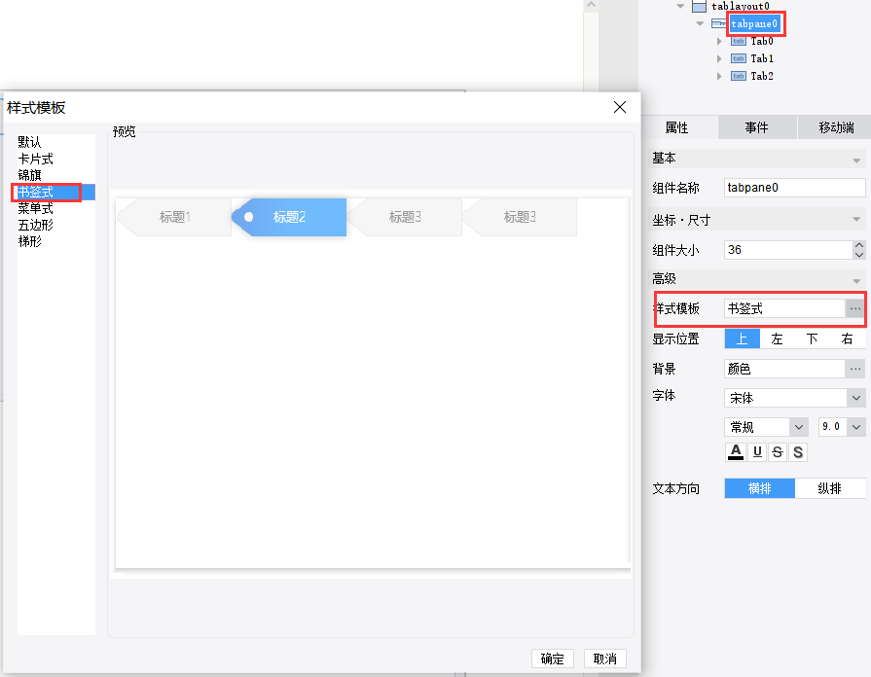The height and width of the screenshot is (677, 871).
Task: Open the font family dropdown (宋体)
Action: pyautogui.click(x=794, y=398)
